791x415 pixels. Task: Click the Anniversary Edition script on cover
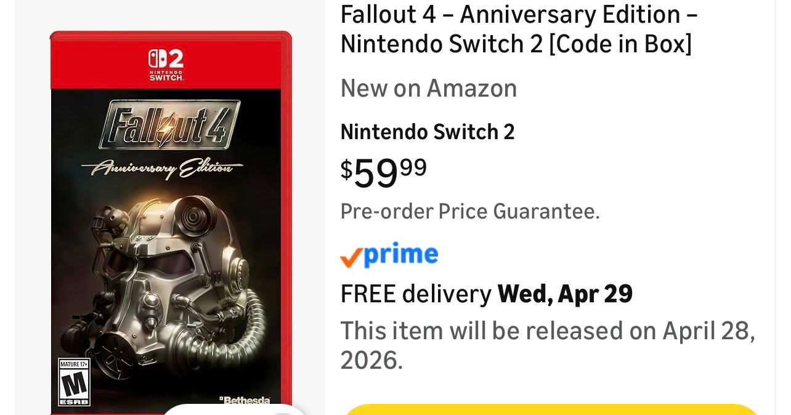point(162,167)
